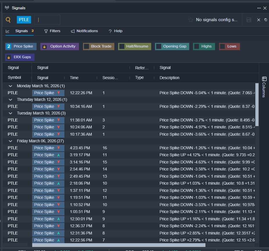This screenshot has width=269, height=251.
Task: Click the save config disk icon
Action: coord(249,20)
